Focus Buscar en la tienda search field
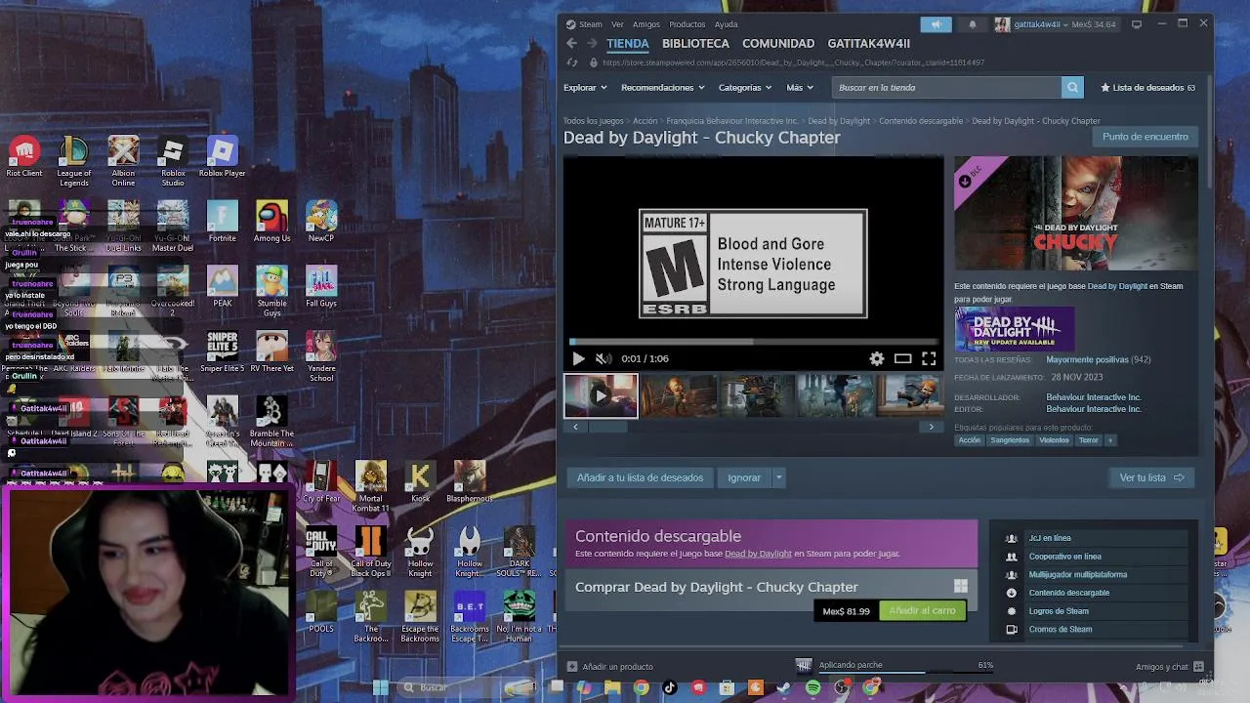The image size is (1250, 703). tap(947, 87)
